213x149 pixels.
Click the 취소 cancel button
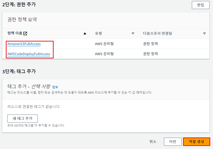(x=153, y=141)
